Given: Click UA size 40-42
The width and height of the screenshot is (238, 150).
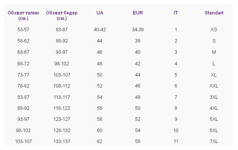Looking at the screenshot, I should pos(100,29).
